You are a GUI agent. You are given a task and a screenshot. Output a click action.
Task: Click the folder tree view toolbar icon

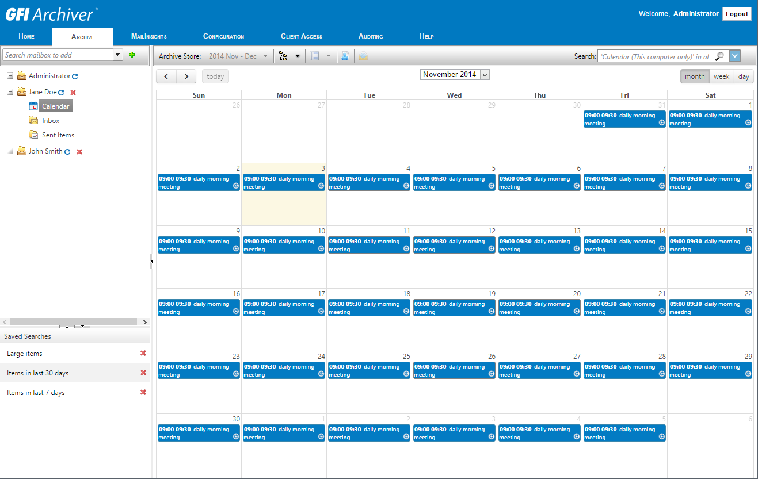pos(283,56)
